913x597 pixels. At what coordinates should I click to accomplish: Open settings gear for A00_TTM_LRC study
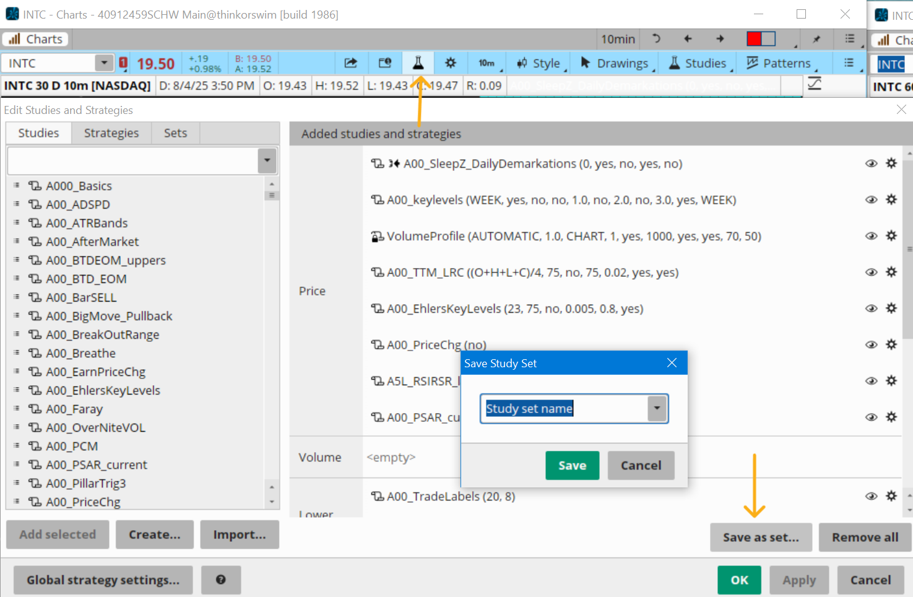(891, 272)
